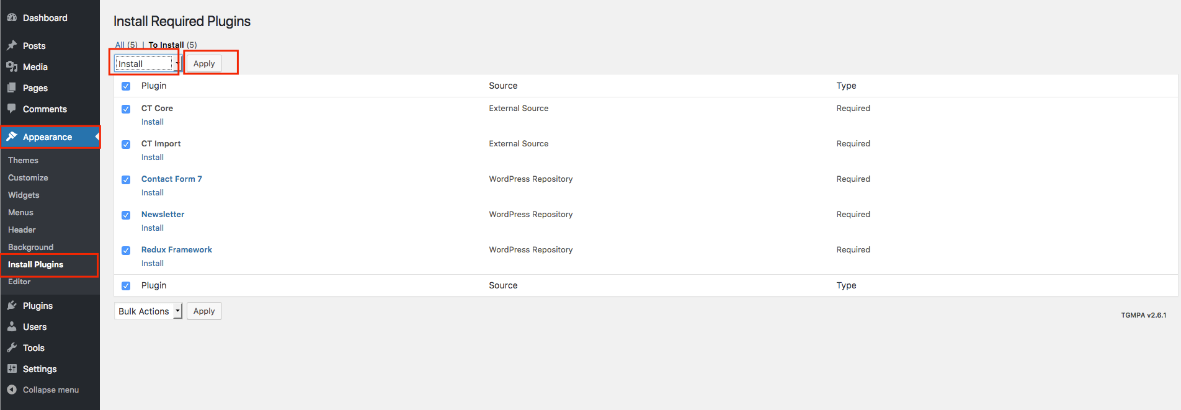Click the top Apply button

[204, 63]
